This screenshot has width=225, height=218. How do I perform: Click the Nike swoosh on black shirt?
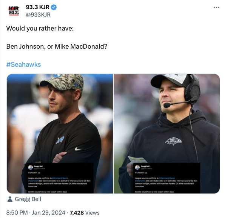click(x=78, y=149)
